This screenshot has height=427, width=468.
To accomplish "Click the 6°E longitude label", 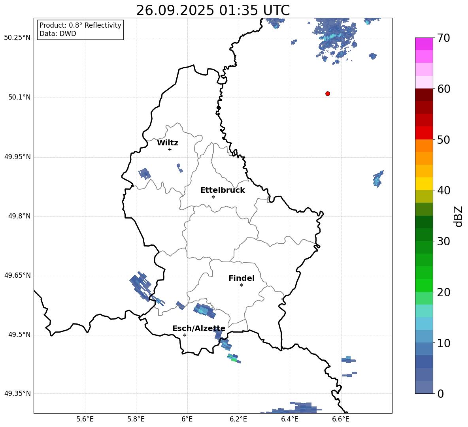I will point(187,419).
